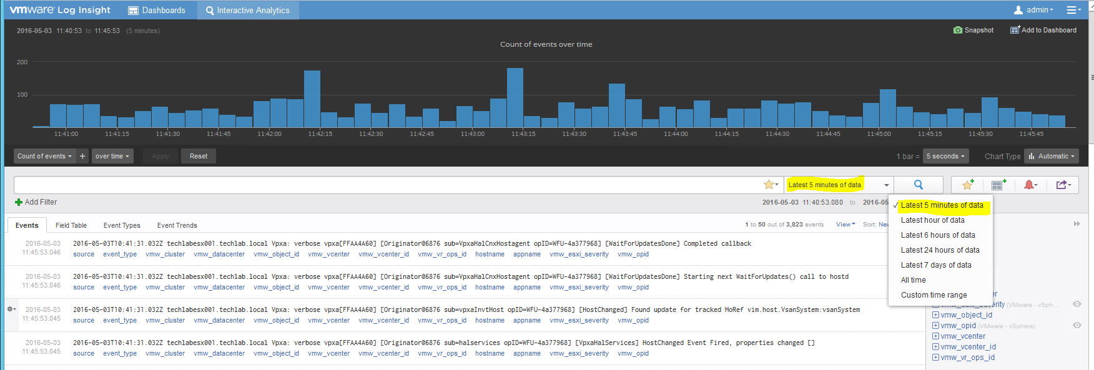
Task: Run the query with the magnifier search button
Action: coord(919,185)
